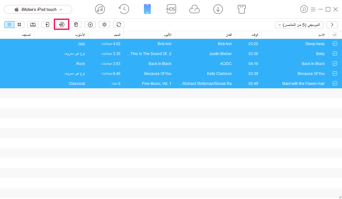Click the 04:16 duration cell
Image resolution: width=342 pixels, height=199 pixels.
[x=253, y=64]
